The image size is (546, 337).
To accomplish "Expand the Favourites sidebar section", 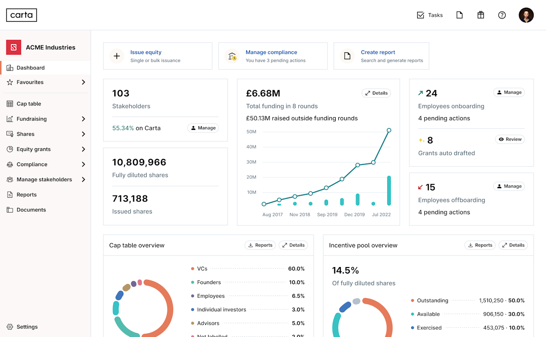I will pyautogui.click(x=84, y=82).
